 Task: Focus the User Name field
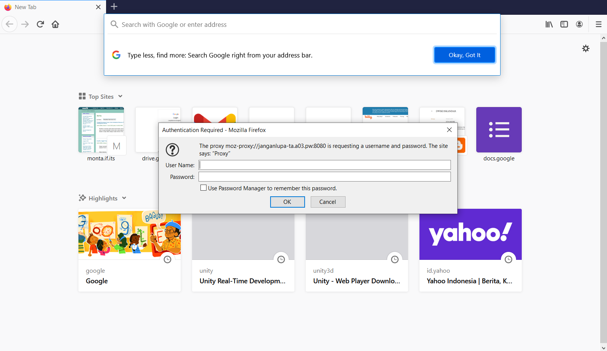tap(325, 165)
